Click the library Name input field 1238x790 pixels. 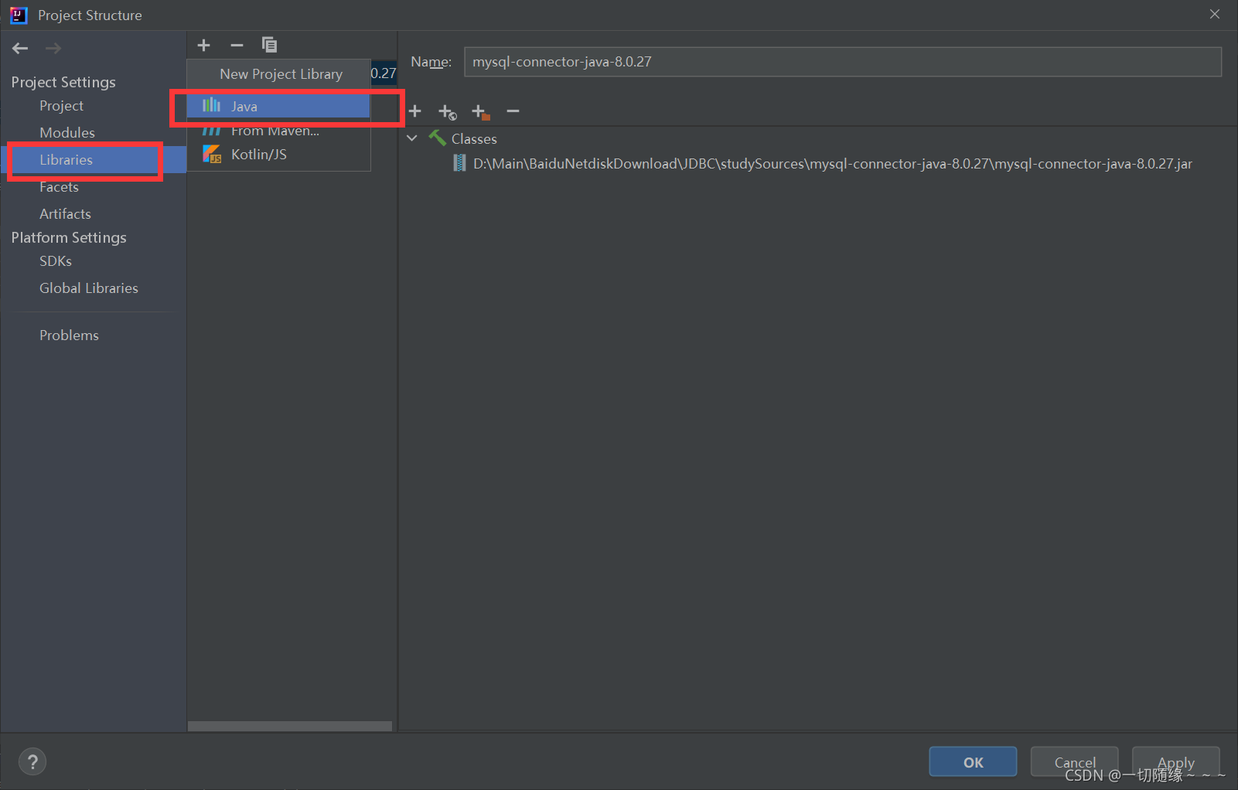[x=842, y=62]
